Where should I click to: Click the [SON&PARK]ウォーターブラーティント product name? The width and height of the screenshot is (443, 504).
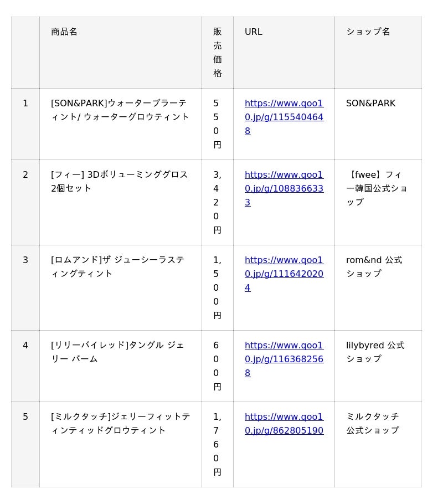pos(120,110)
